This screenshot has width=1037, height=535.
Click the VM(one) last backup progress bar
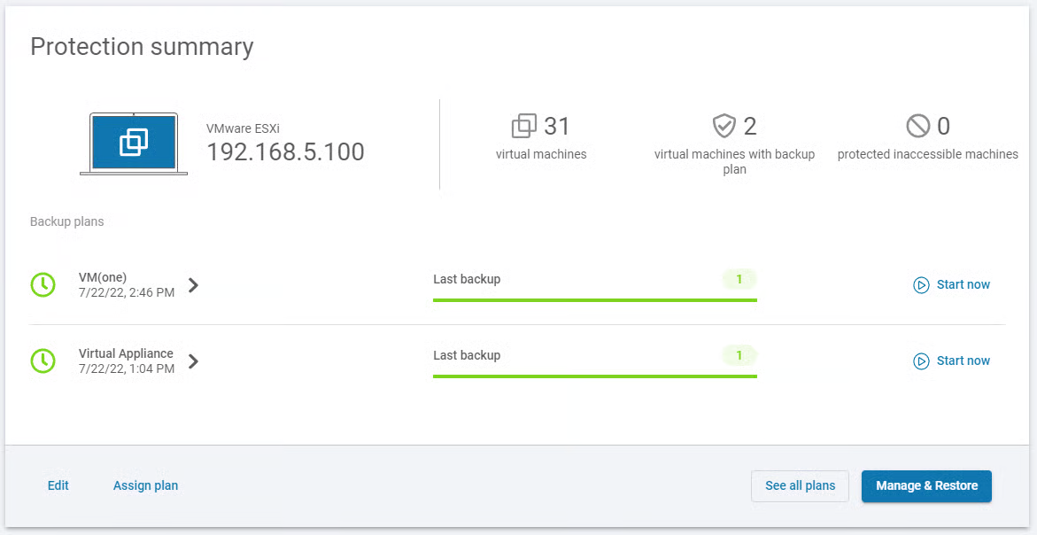[594, 300]
